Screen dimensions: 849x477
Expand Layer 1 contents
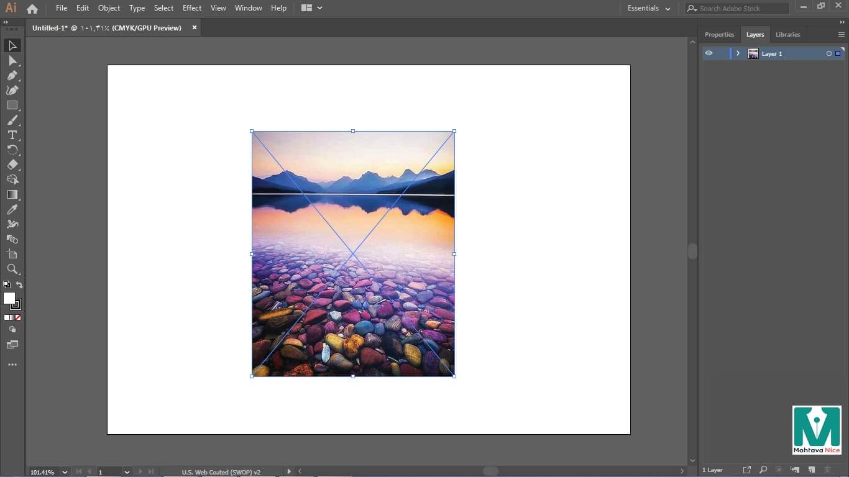click(x=738, y=54)
